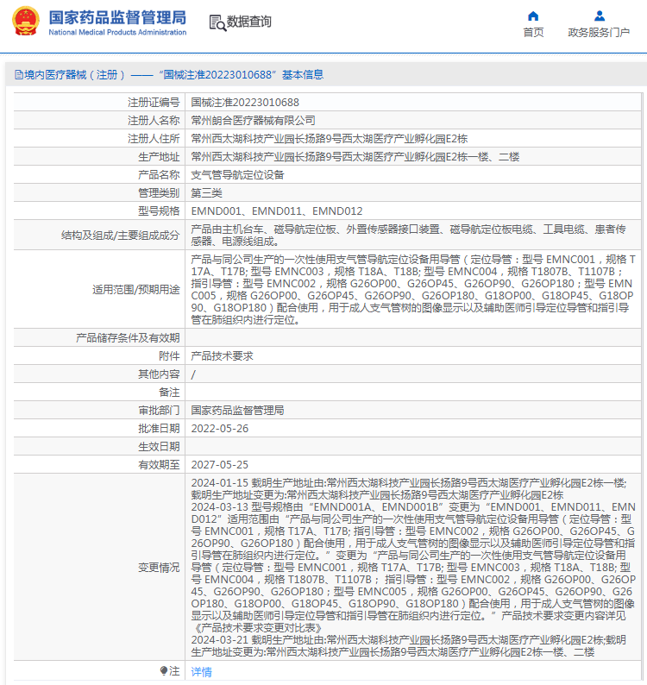Screen dimensions: 647x685
Task: Click National Medical Products Administration text
Action: 117,32
